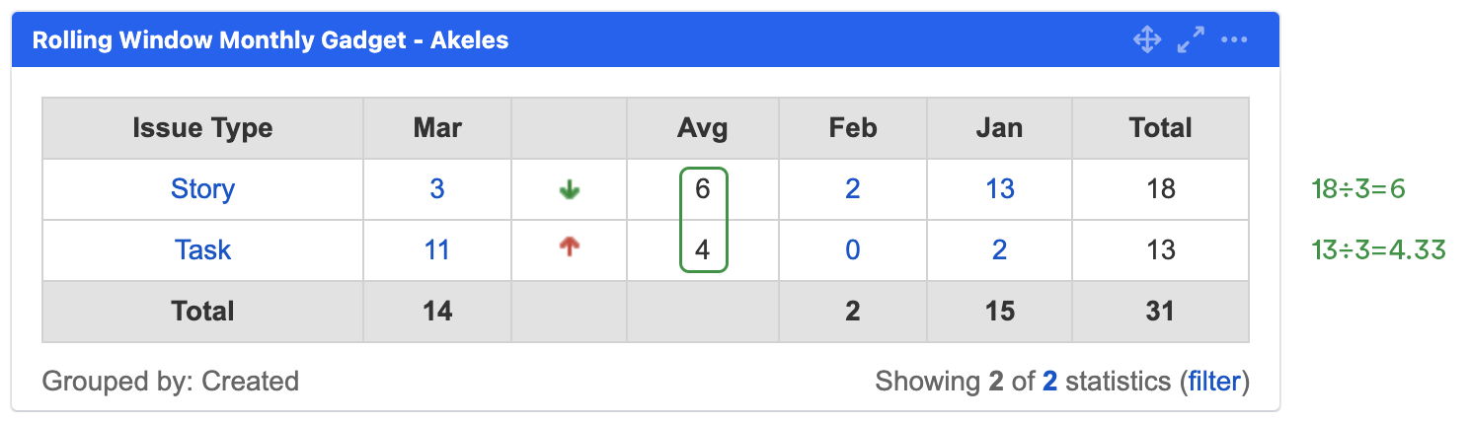1469x422 pixels.
Task: Click Story count 2 for February
Action: (852, 189)
